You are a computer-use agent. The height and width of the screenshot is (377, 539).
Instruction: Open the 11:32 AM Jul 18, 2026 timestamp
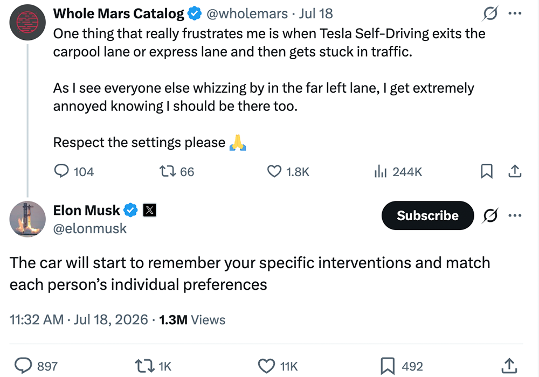pos(79,320)
